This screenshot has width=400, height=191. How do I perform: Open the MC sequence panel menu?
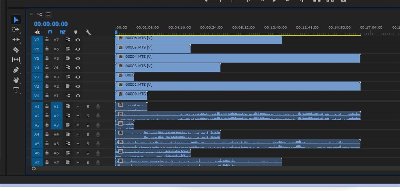point(48,14)
